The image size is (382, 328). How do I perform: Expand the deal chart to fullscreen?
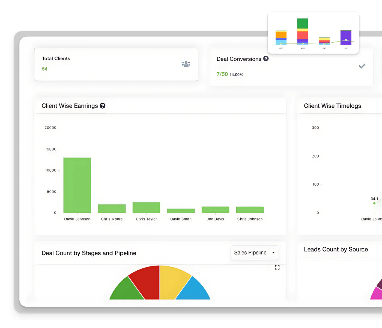click(x=277, y=267)
